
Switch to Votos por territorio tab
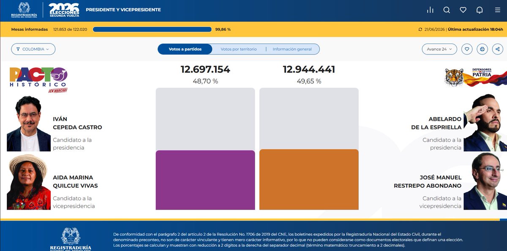pos(238,49)
